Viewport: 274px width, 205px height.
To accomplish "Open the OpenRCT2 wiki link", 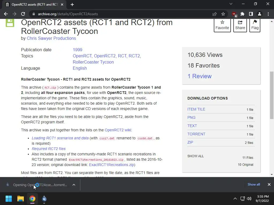I will tap(118, 130).
